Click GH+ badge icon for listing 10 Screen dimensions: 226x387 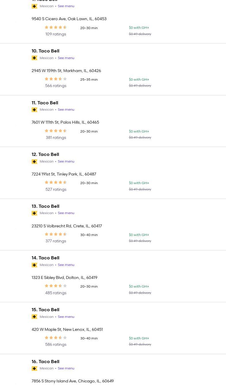35,58
